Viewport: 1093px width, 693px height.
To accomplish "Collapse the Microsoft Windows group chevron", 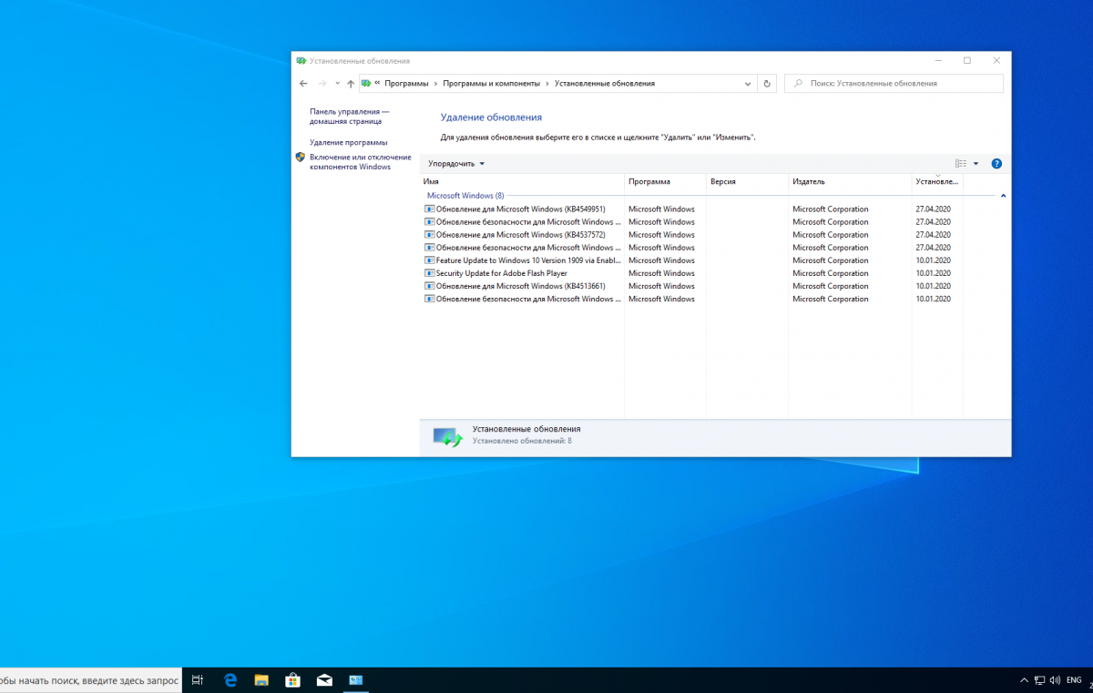I will tap(1003, 196).
